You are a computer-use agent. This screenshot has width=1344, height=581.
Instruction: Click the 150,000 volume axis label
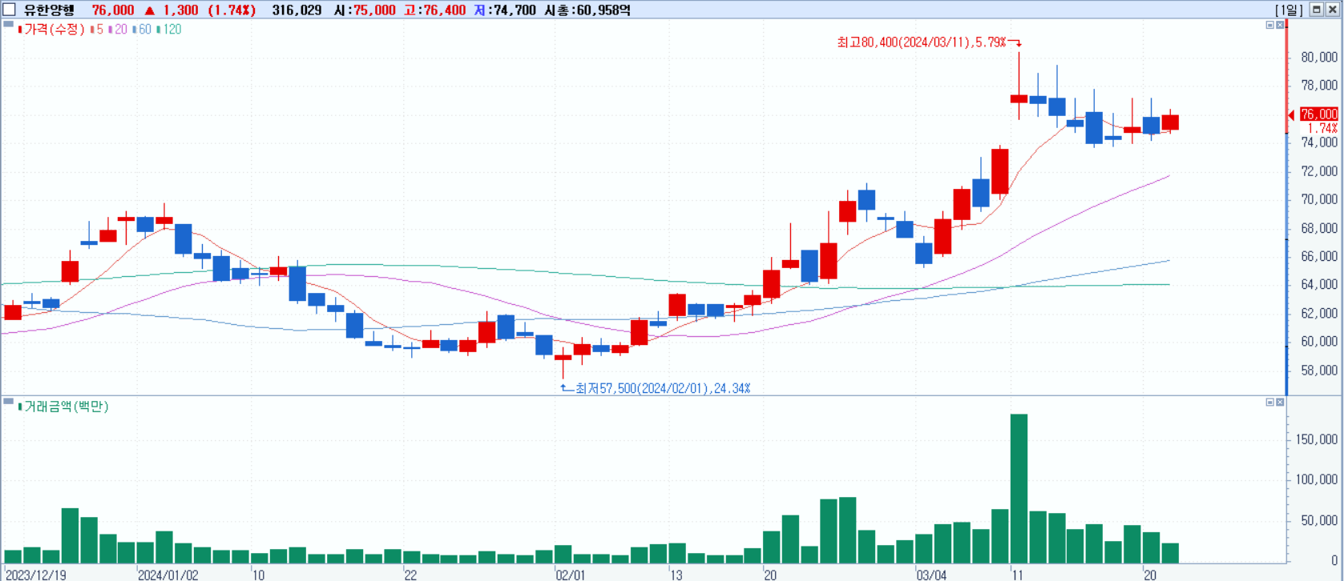1316,439
